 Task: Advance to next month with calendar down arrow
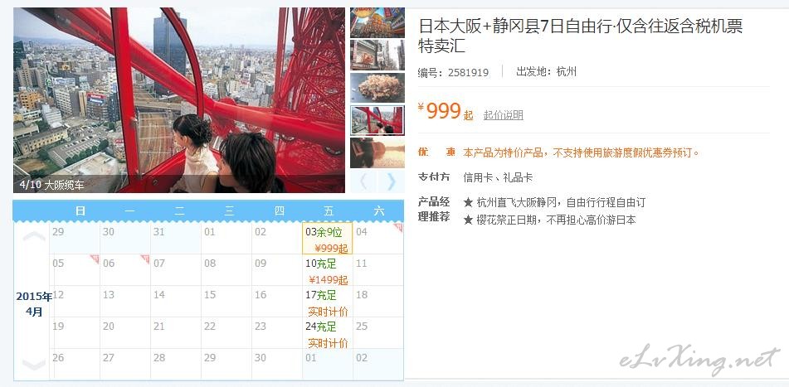pos(34,364)
